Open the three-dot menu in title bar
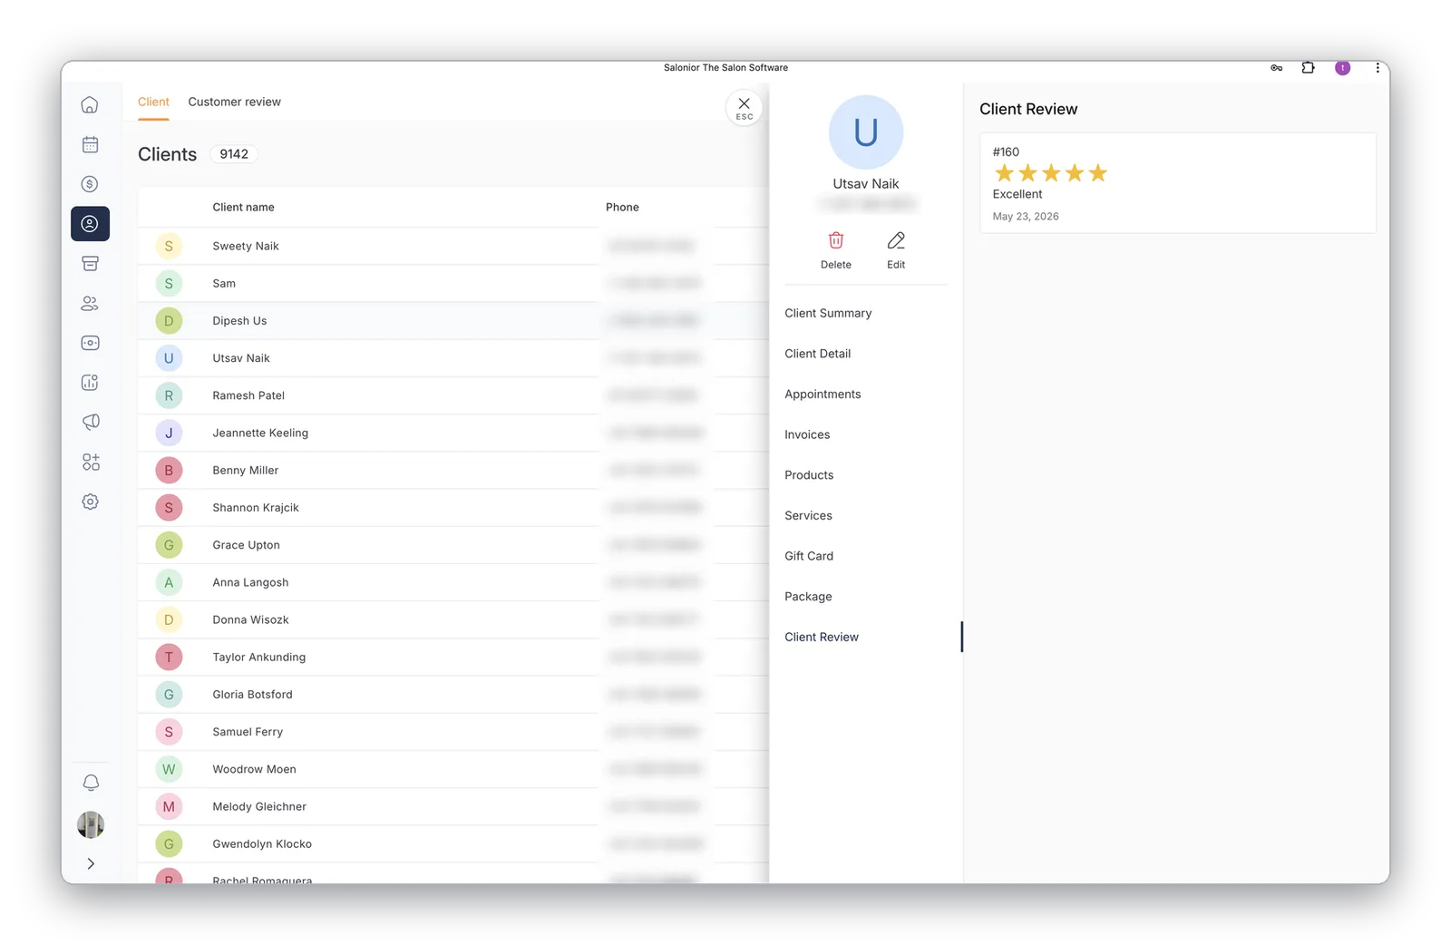1451x945 pixels. 1377,68
